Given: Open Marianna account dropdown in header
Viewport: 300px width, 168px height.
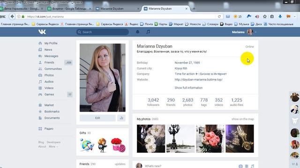Looking at the screenshot, I should click(x=244, y=32).
